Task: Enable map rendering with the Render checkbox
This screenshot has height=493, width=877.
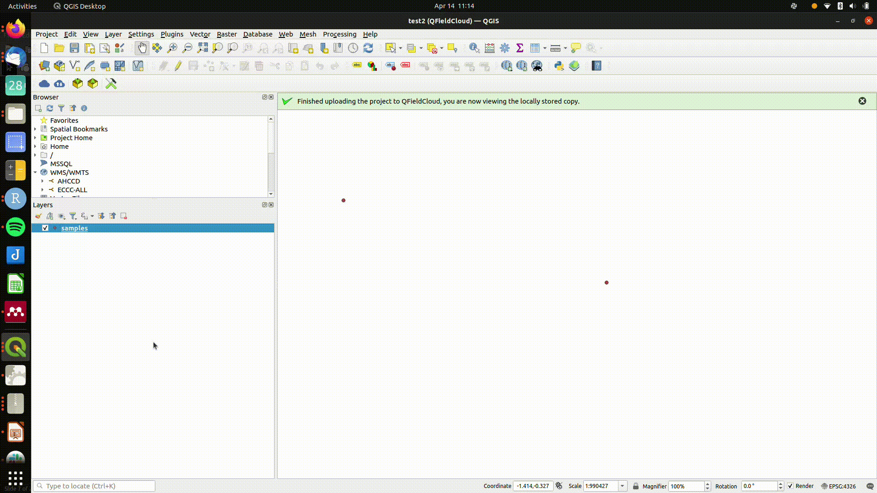Action: 790,486
